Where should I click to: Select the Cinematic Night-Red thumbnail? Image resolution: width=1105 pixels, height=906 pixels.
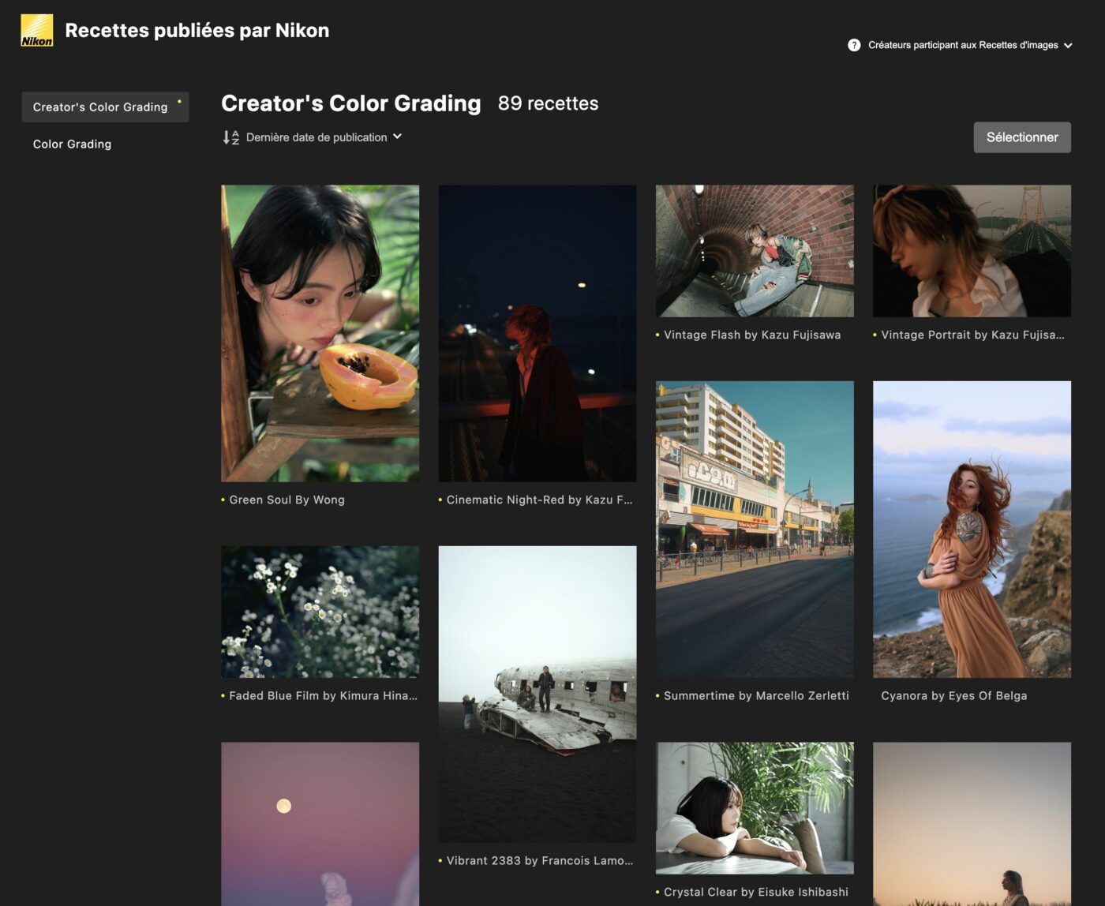(x=537, y=333)
